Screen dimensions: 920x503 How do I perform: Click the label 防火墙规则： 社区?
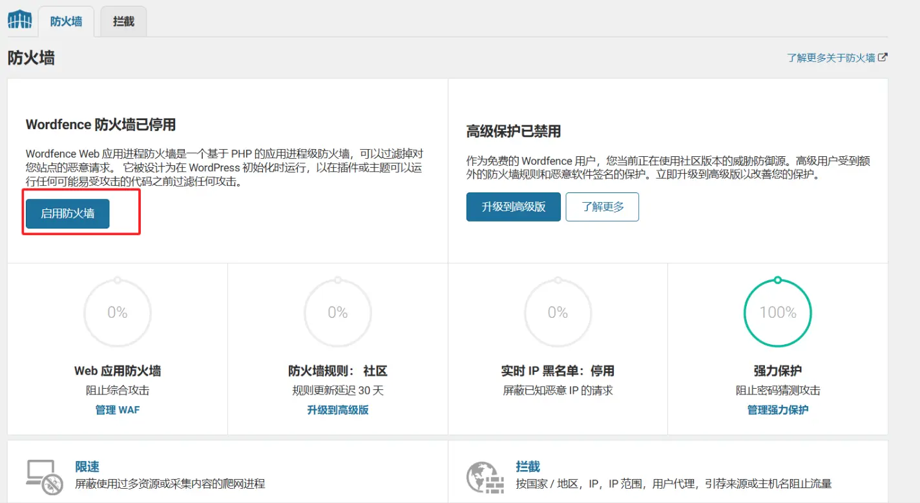point(338,371)
